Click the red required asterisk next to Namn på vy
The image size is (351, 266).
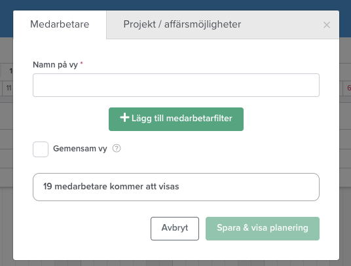[x=81, y=64]
